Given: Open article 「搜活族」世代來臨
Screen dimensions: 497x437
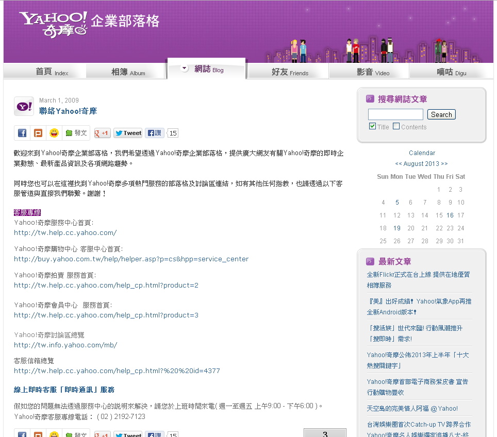Looking at the screenshot, I should pos(415,333).
